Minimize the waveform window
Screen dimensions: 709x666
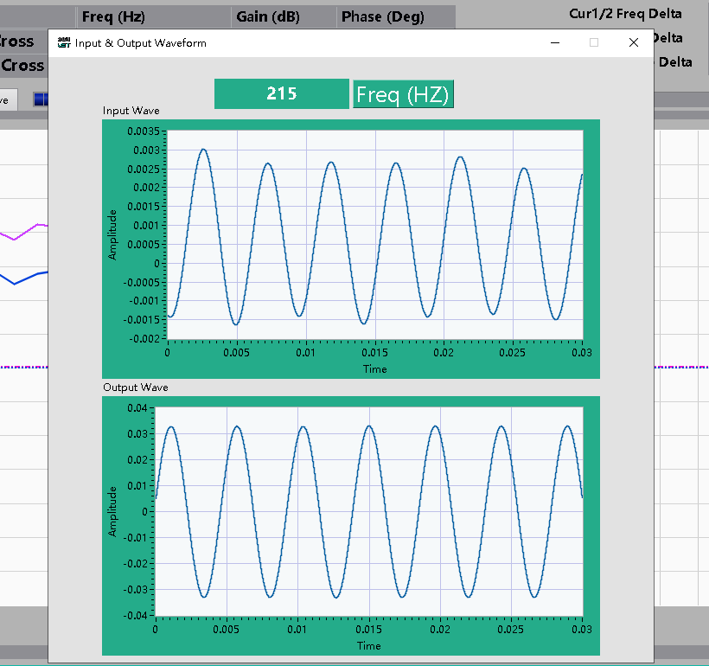[x=553, y=42]
